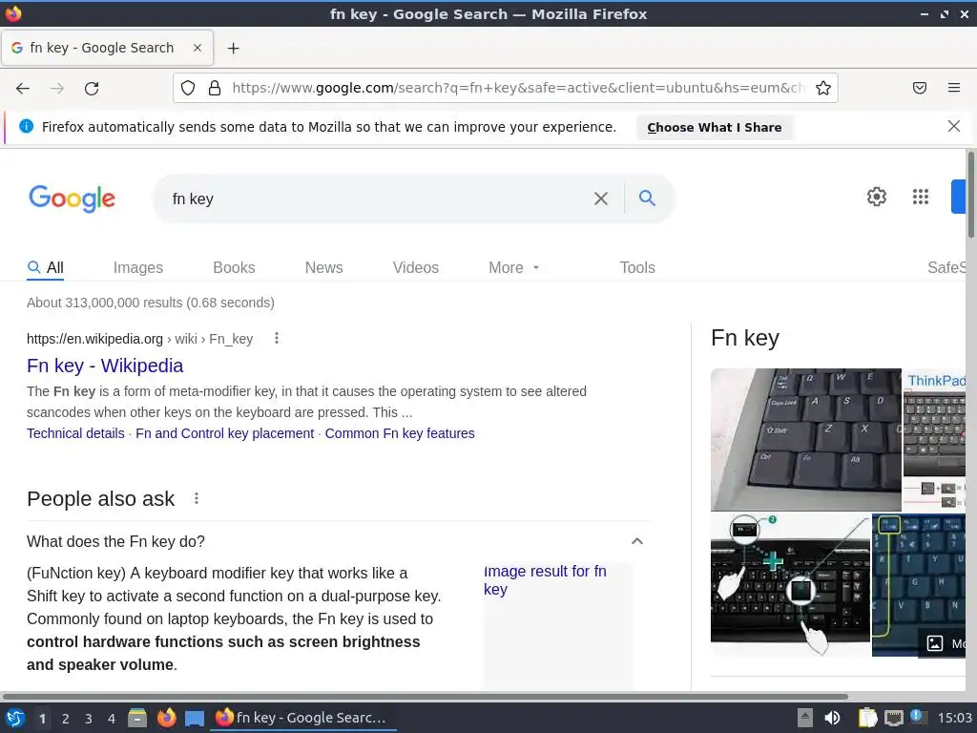This screenshot has height=733, width=977.
Task: Switch to workspace 2
Action: click(66, 719)
